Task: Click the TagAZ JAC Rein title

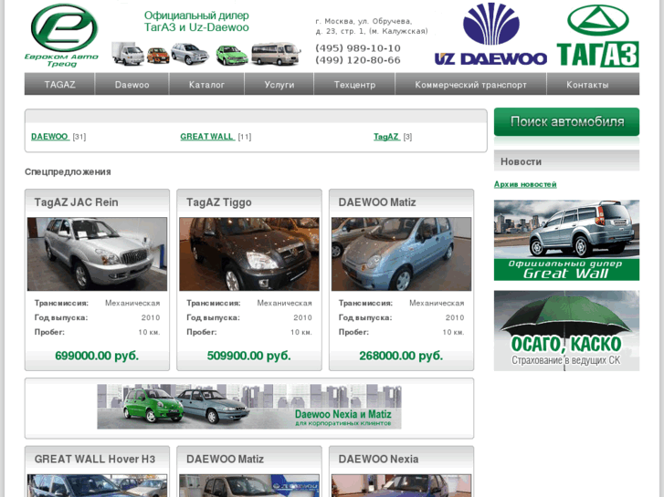Action: point(76,202)
